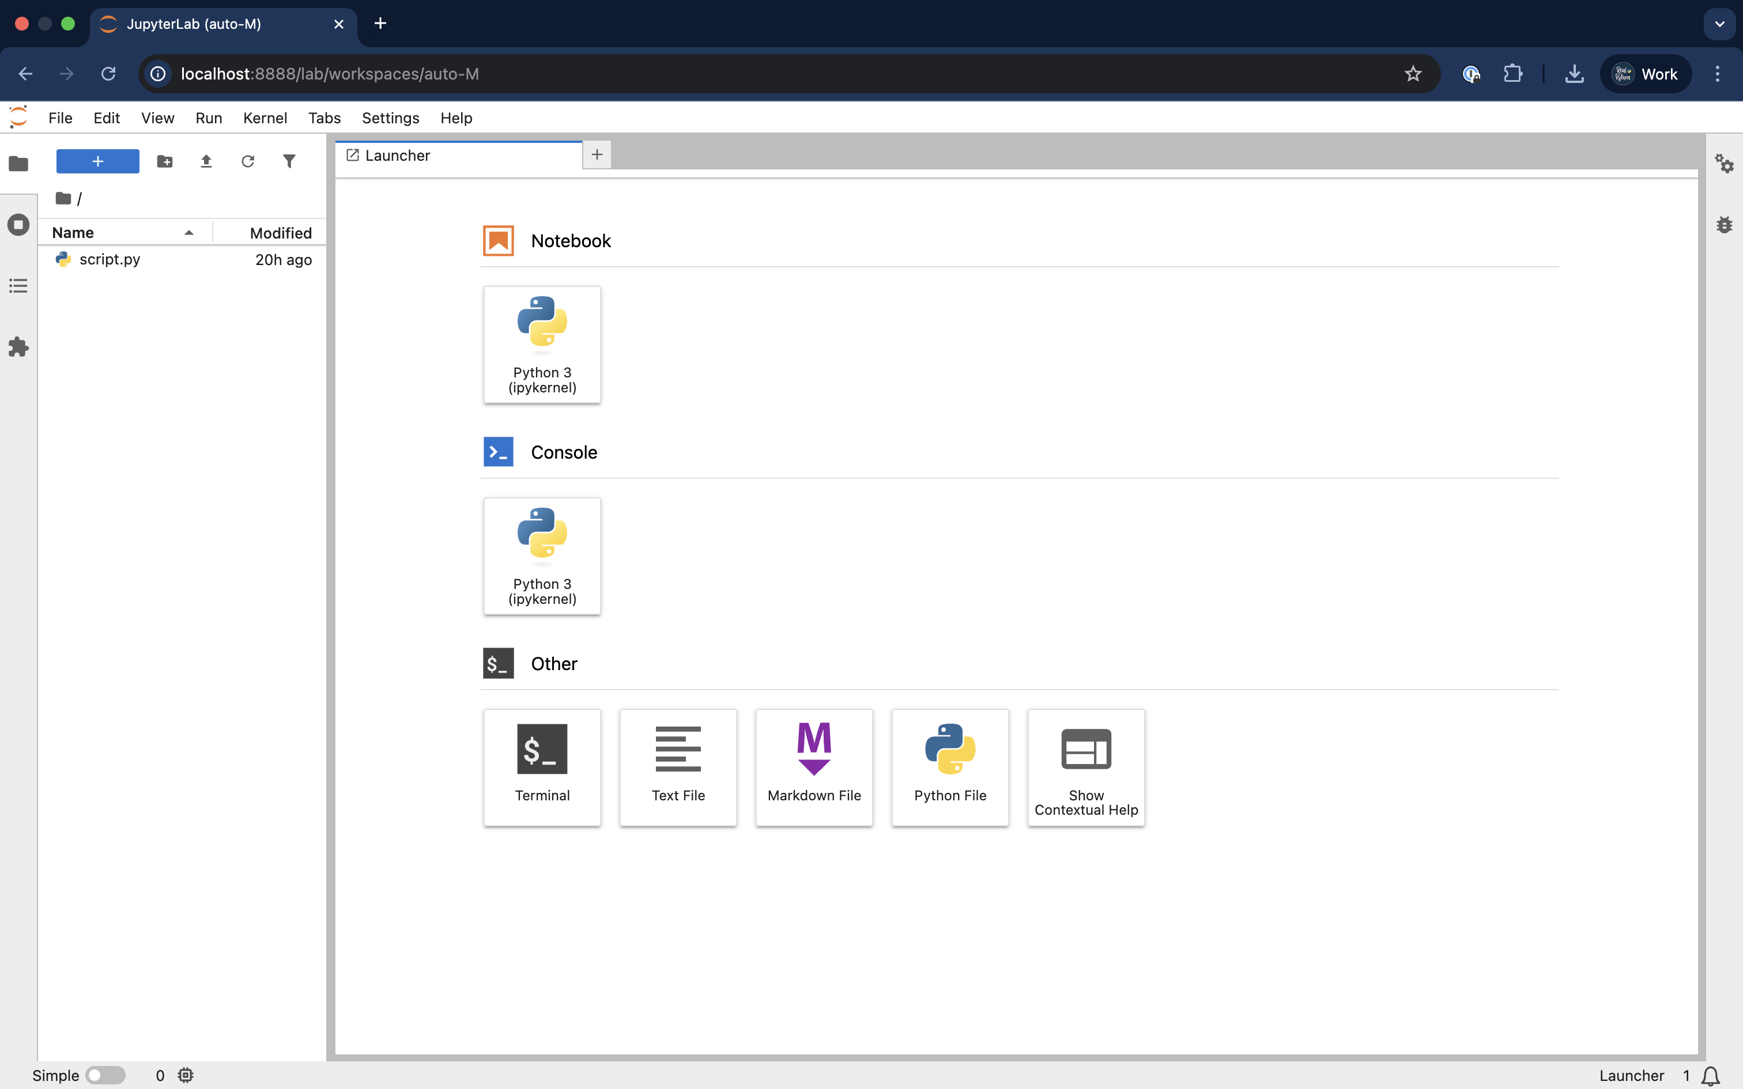Add a new tab beside Launcher

tap(597, 155)
